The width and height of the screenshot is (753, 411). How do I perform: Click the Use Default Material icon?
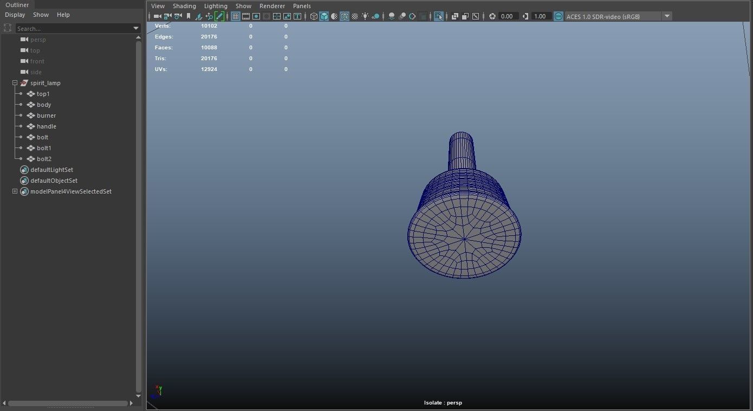pos(334,16)
